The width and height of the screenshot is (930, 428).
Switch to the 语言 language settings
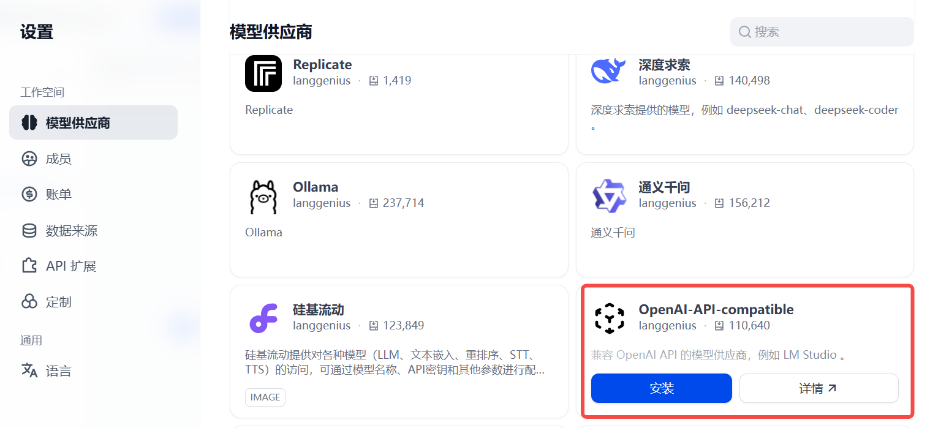coord(58,371)
